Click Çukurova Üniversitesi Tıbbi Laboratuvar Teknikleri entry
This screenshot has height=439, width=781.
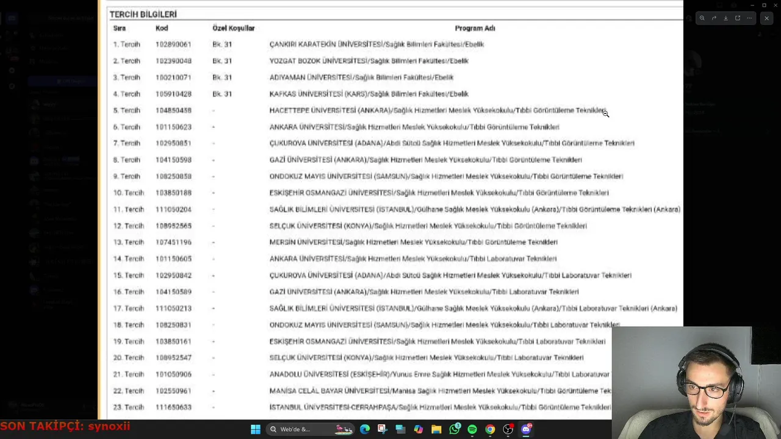click(x=450, y=275)
